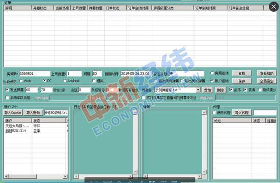Image resolution: width=280 pixels, height=183 pixels.
Task: Click the 房间所属分类 column header
Action: pyautogui.click(x=173, y=8)
